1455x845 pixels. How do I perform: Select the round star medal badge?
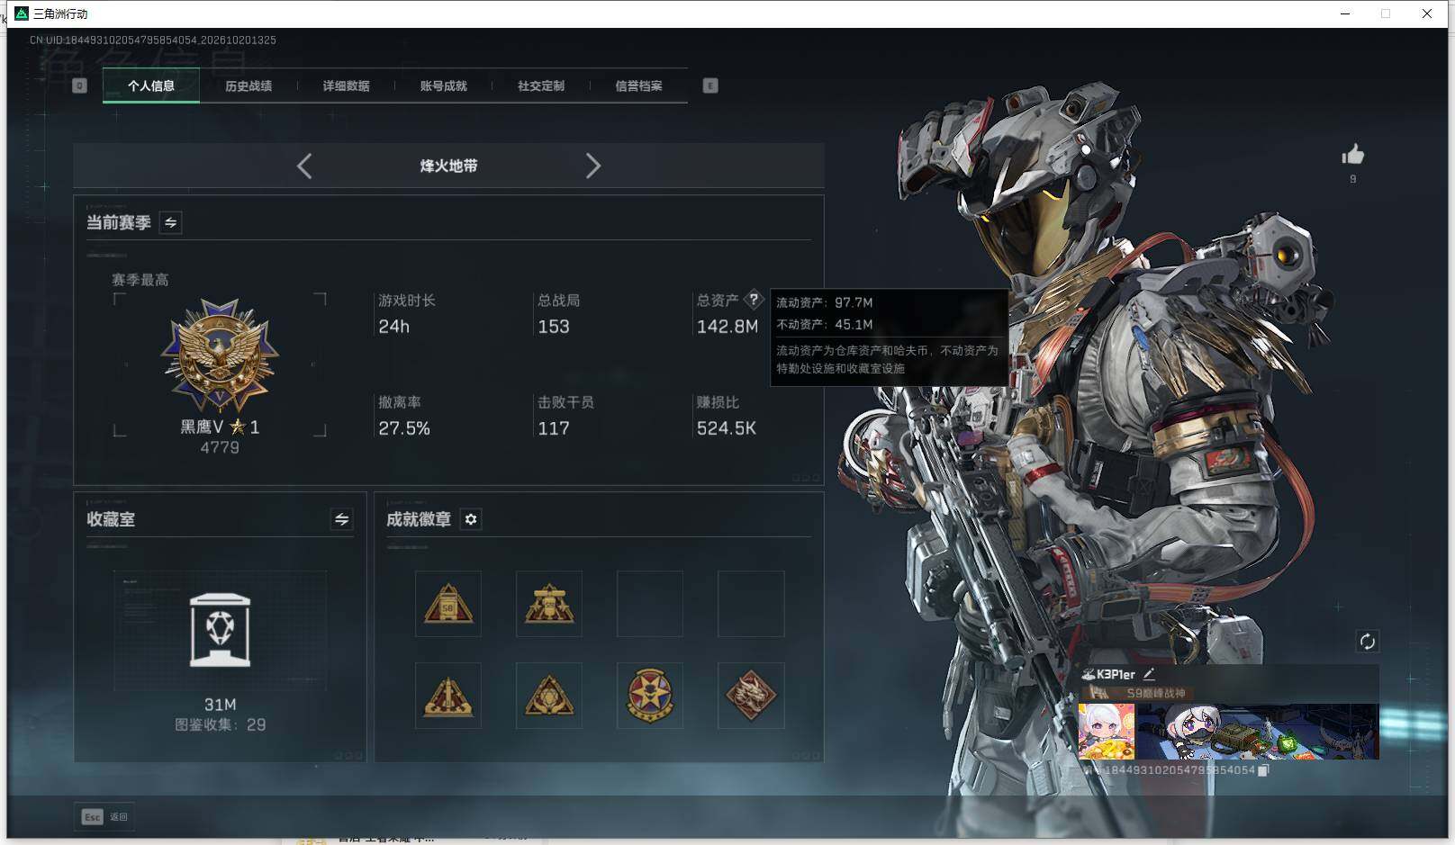[x=650, y=696]
